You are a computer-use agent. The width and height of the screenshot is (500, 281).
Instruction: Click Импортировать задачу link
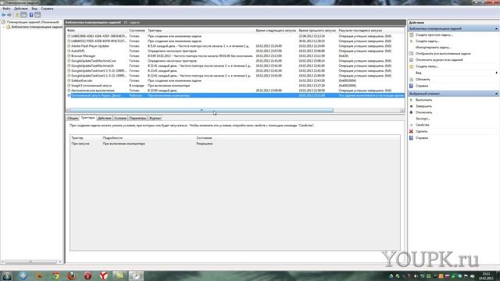click(x=434, y=48)
